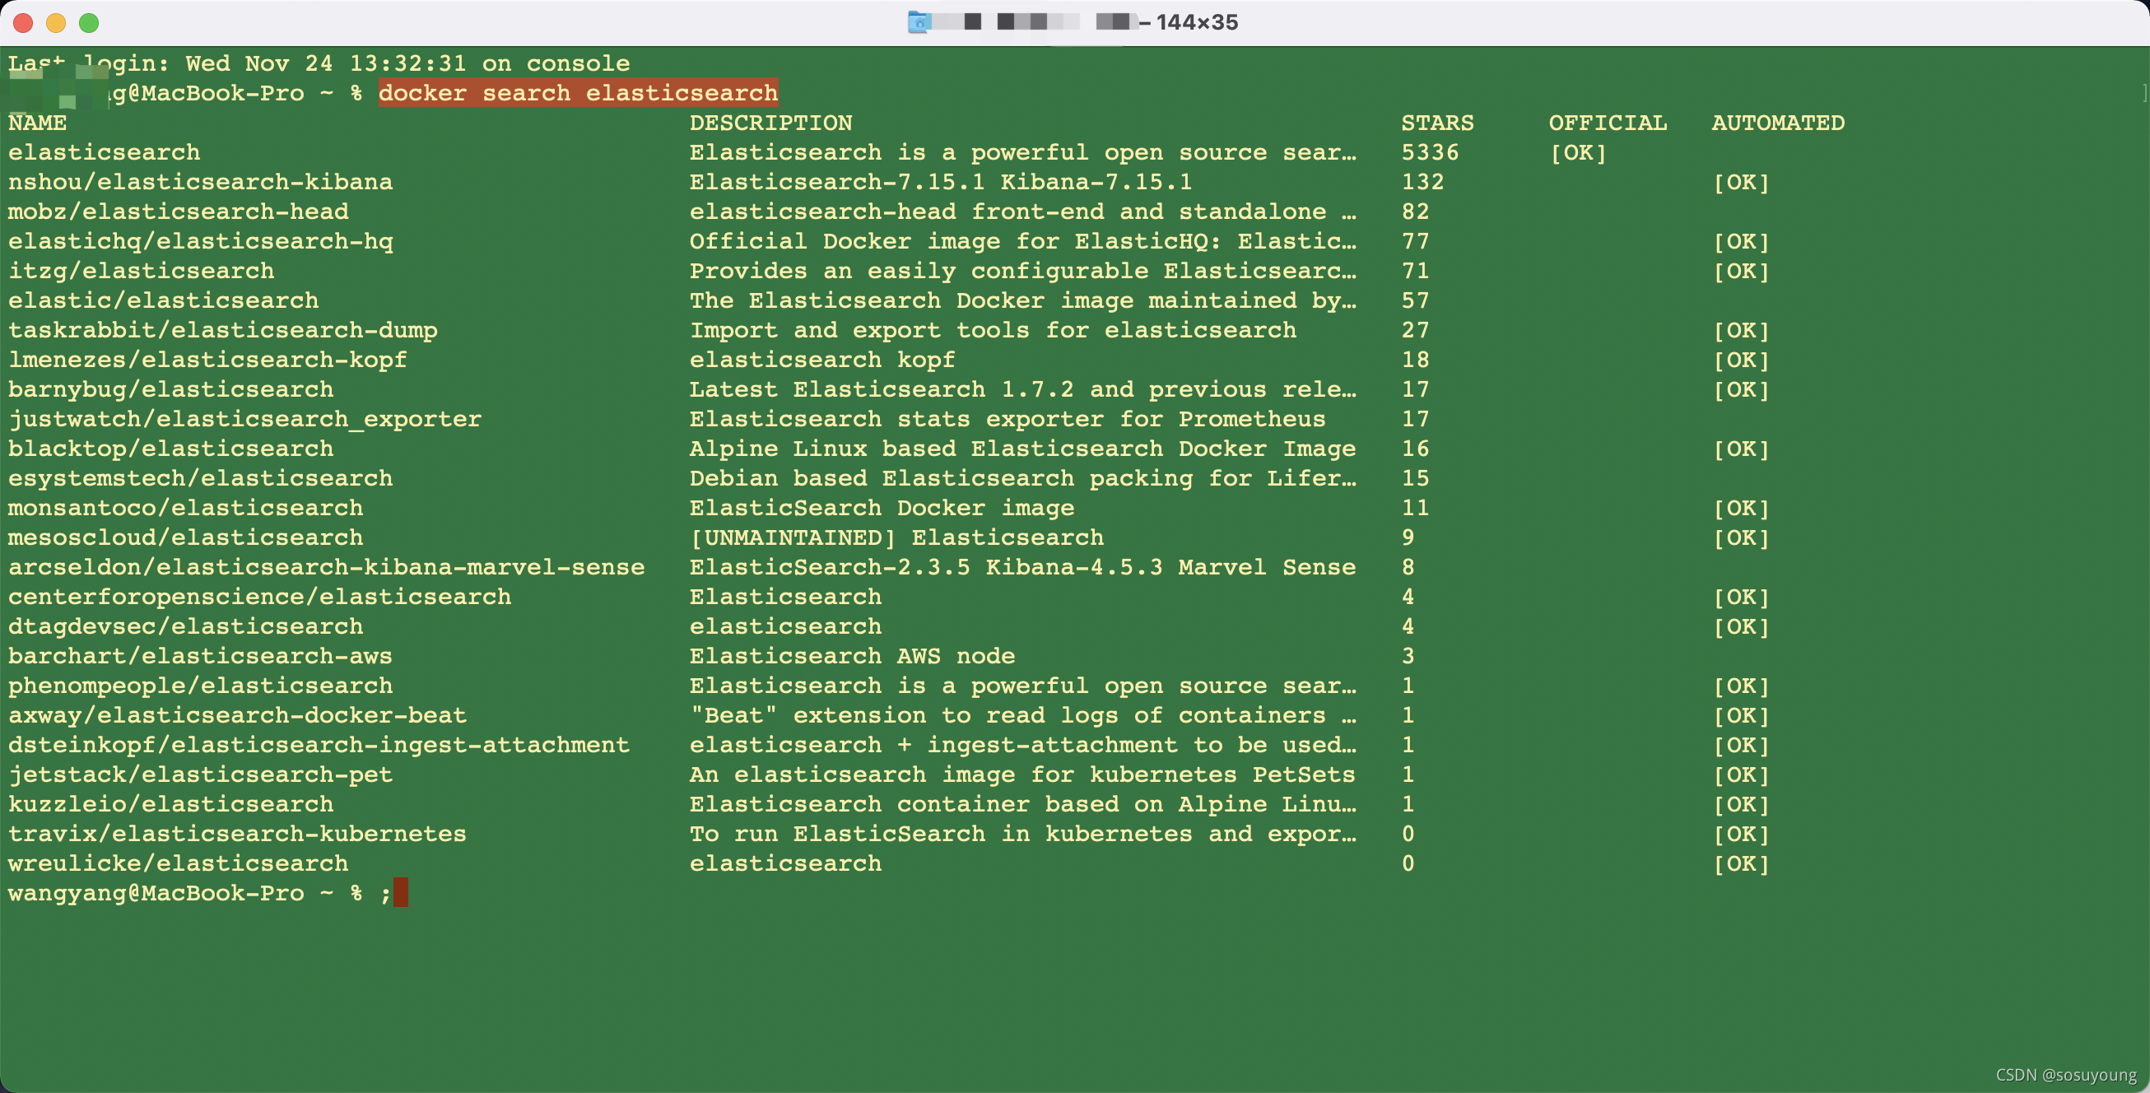Click the [OK] in nshou/elasticsearch-kibana row
This screenshot has width=2150, height=1093.
1741,182
